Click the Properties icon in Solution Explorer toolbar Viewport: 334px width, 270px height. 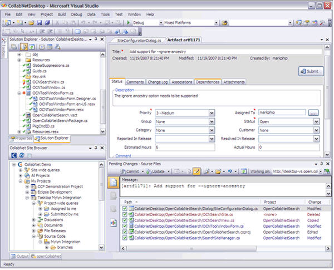click(x=14, y=47)
